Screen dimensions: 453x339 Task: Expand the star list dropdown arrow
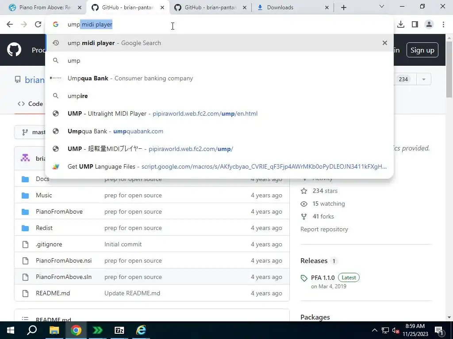[423, 79]
